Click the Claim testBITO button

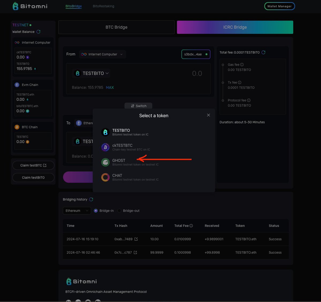point(33,178)
